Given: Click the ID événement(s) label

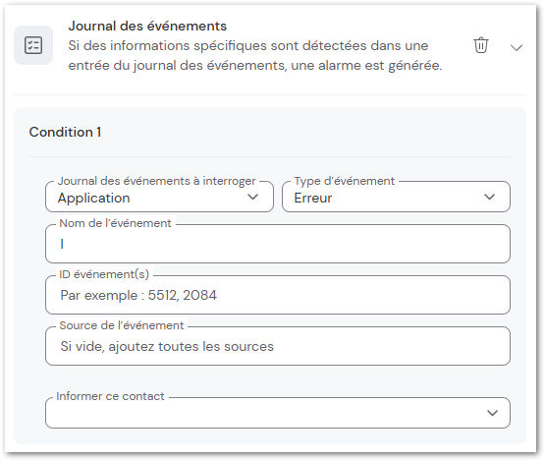Looking at the screenshot, I should 104,274.
